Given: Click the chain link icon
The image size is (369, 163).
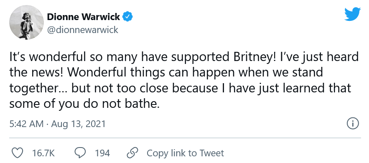Looking at the screenshot, I should 132,153.
